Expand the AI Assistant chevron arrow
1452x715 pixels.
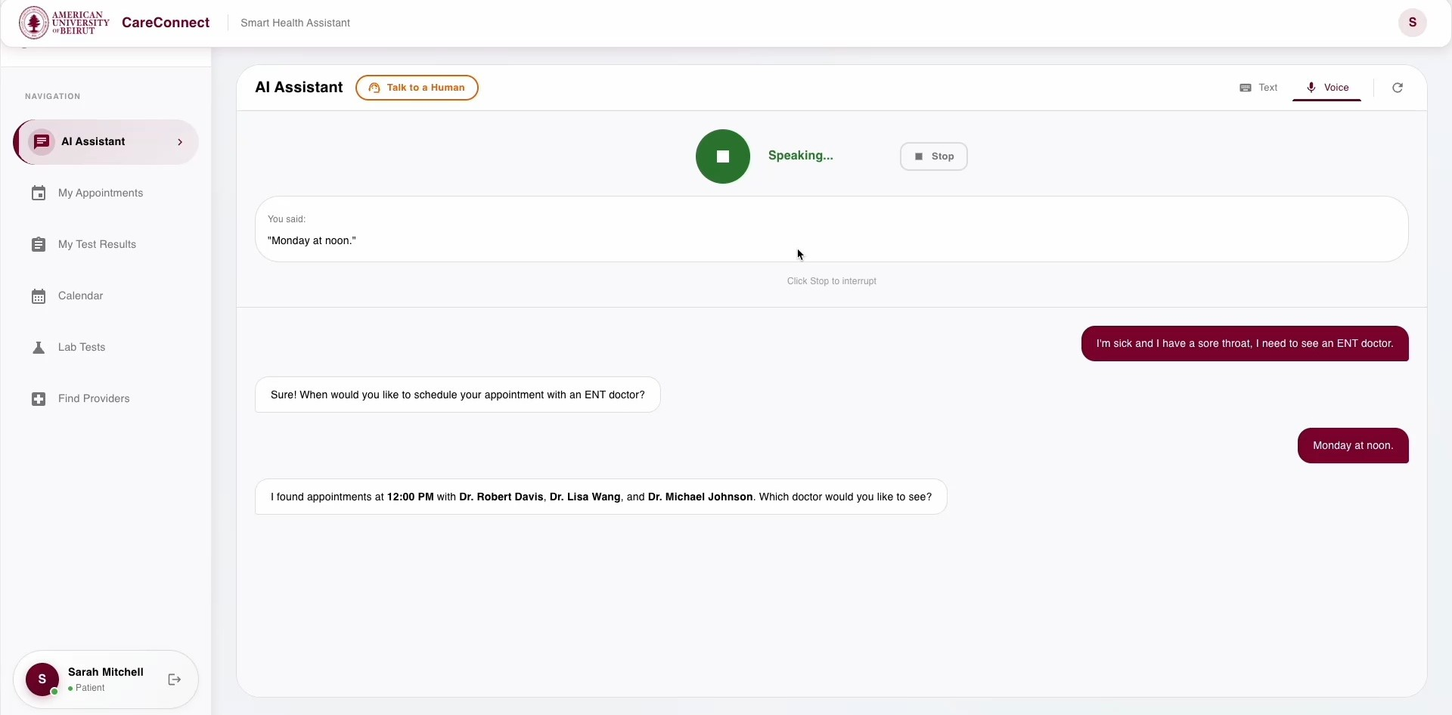coord(180,142)
